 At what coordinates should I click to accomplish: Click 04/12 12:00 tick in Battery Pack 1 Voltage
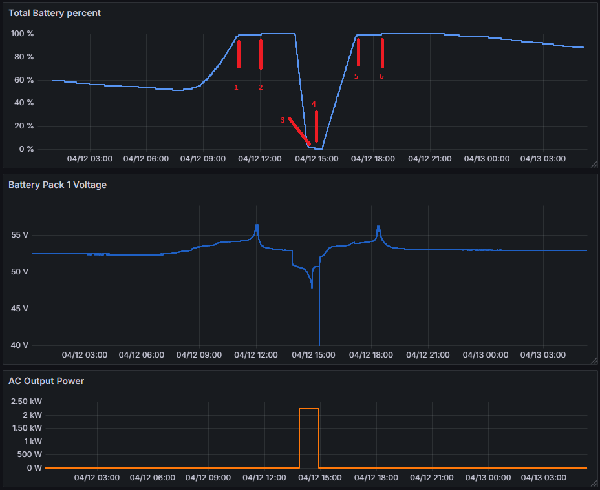[255, 354]
